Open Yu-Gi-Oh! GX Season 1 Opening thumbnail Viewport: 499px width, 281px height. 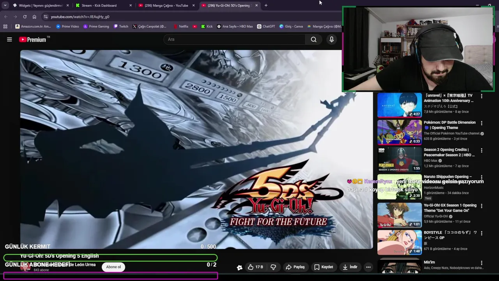[x=399, y=215]
